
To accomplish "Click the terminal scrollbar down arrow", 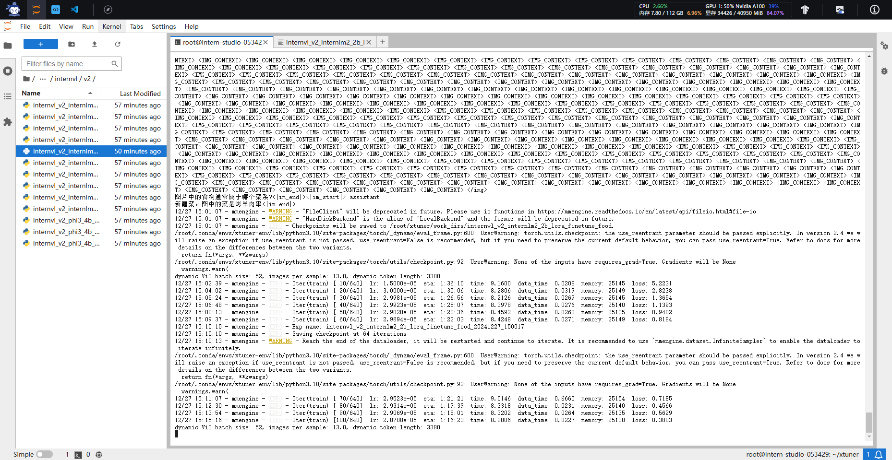I will [x=869, y=436].
